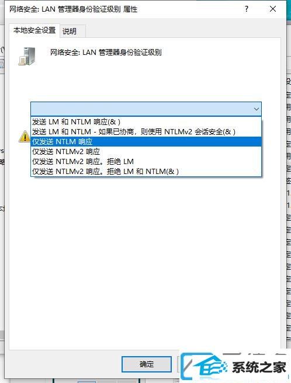Choose 仅发送 NTLMv2 响应。拒绝 LM
This screenshot has height=383, width=291.
pos(146,162)
